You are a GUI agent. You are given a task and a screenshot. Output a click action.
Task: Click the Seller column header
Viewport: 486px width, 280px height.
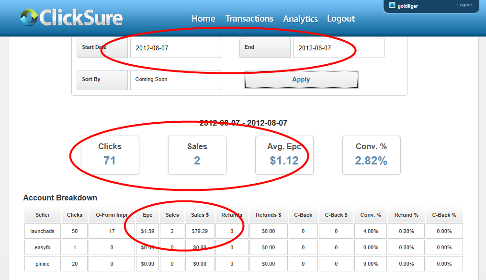click(x=43, y=215)
